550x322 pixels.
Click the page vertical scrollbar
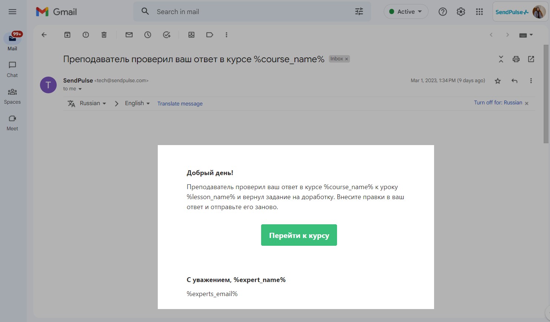(546, 94)
